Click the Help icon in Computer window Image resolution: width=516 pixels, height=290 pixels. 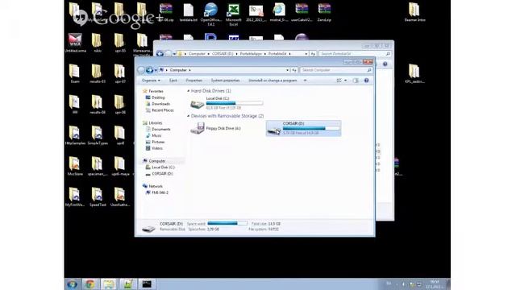click(366, 81)
